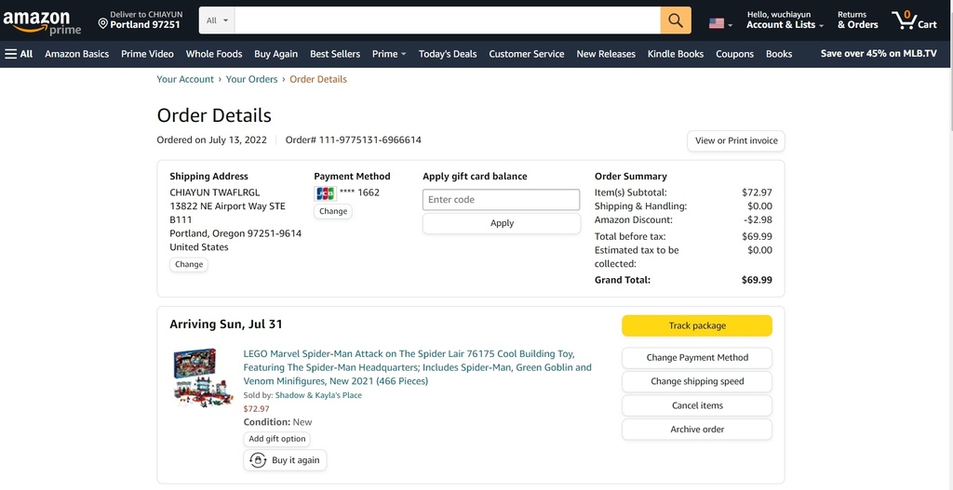Expand the All search category dropdown

(x=217, y=20)
